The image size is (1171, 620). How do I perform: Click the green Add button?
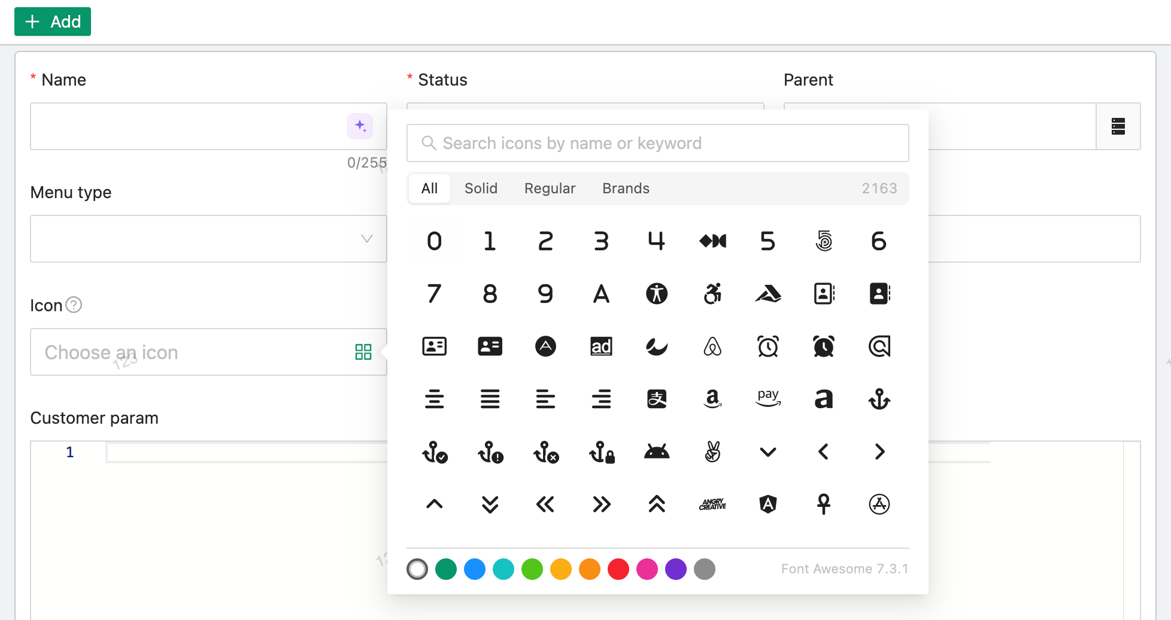pyautogui.click(x=53, y=22)
